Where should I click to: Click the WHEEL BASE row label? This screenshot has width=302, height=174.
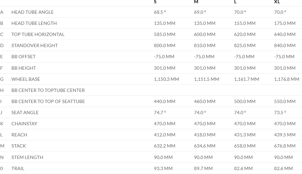[x=26, y=79]
